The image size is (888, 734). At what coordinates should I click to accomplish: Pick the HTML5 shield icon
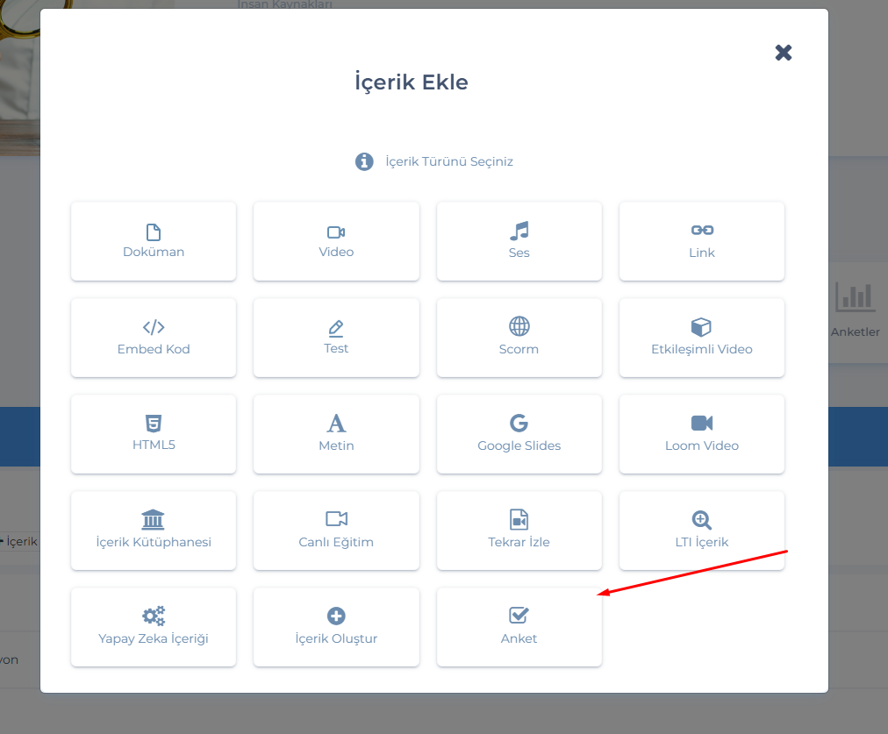tap(154, 424)
